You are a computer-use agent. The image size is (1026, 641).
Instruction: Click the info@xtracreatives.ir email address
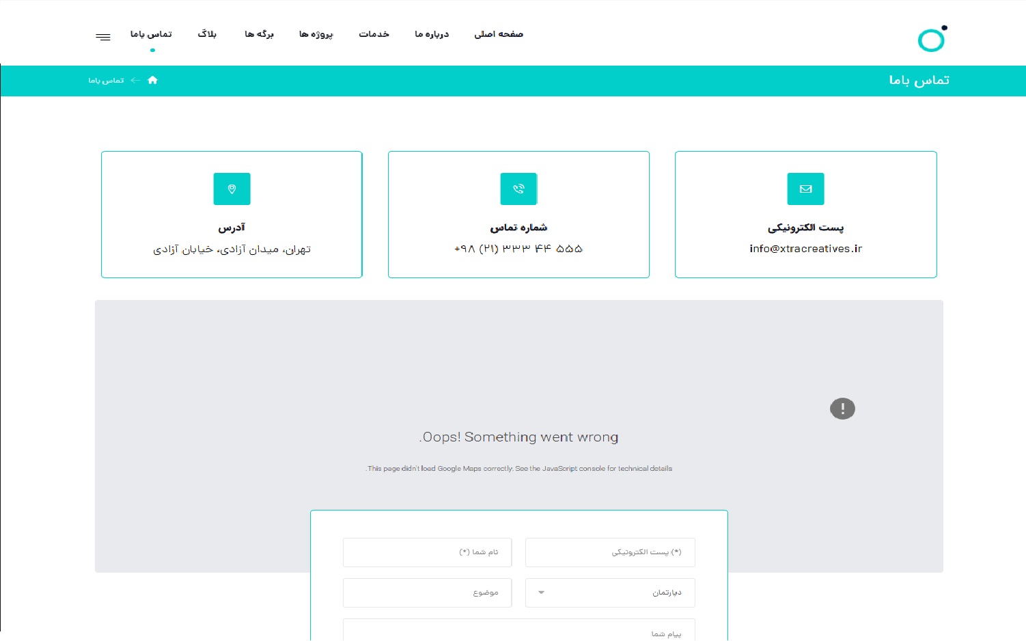point(806,249)
